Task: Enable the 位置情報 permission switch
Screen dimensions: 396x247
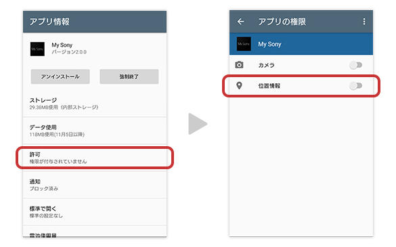Action: 355,86
